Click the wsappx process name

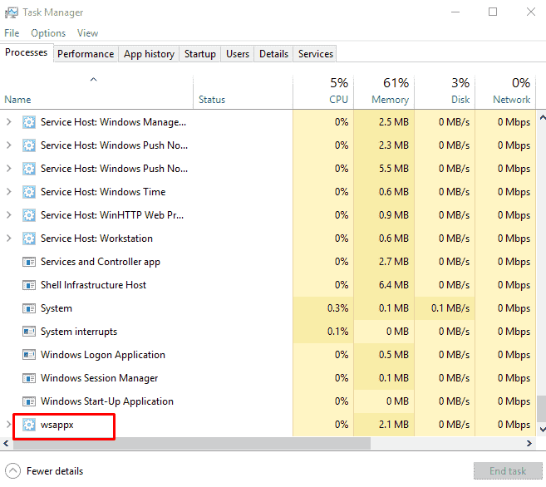click(57, 425)
